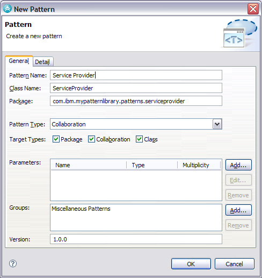Screen dimensions: 262x278
Task: Toggle the Collaboration target type checkbox
Action: [91, 139]
